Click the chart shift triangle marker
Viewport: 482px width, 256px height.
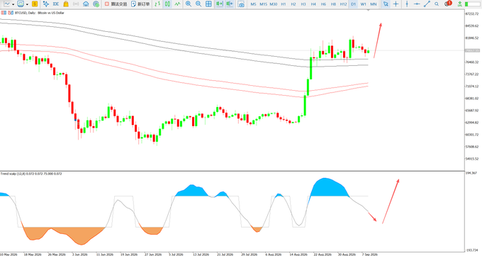(x=369, y=10)
